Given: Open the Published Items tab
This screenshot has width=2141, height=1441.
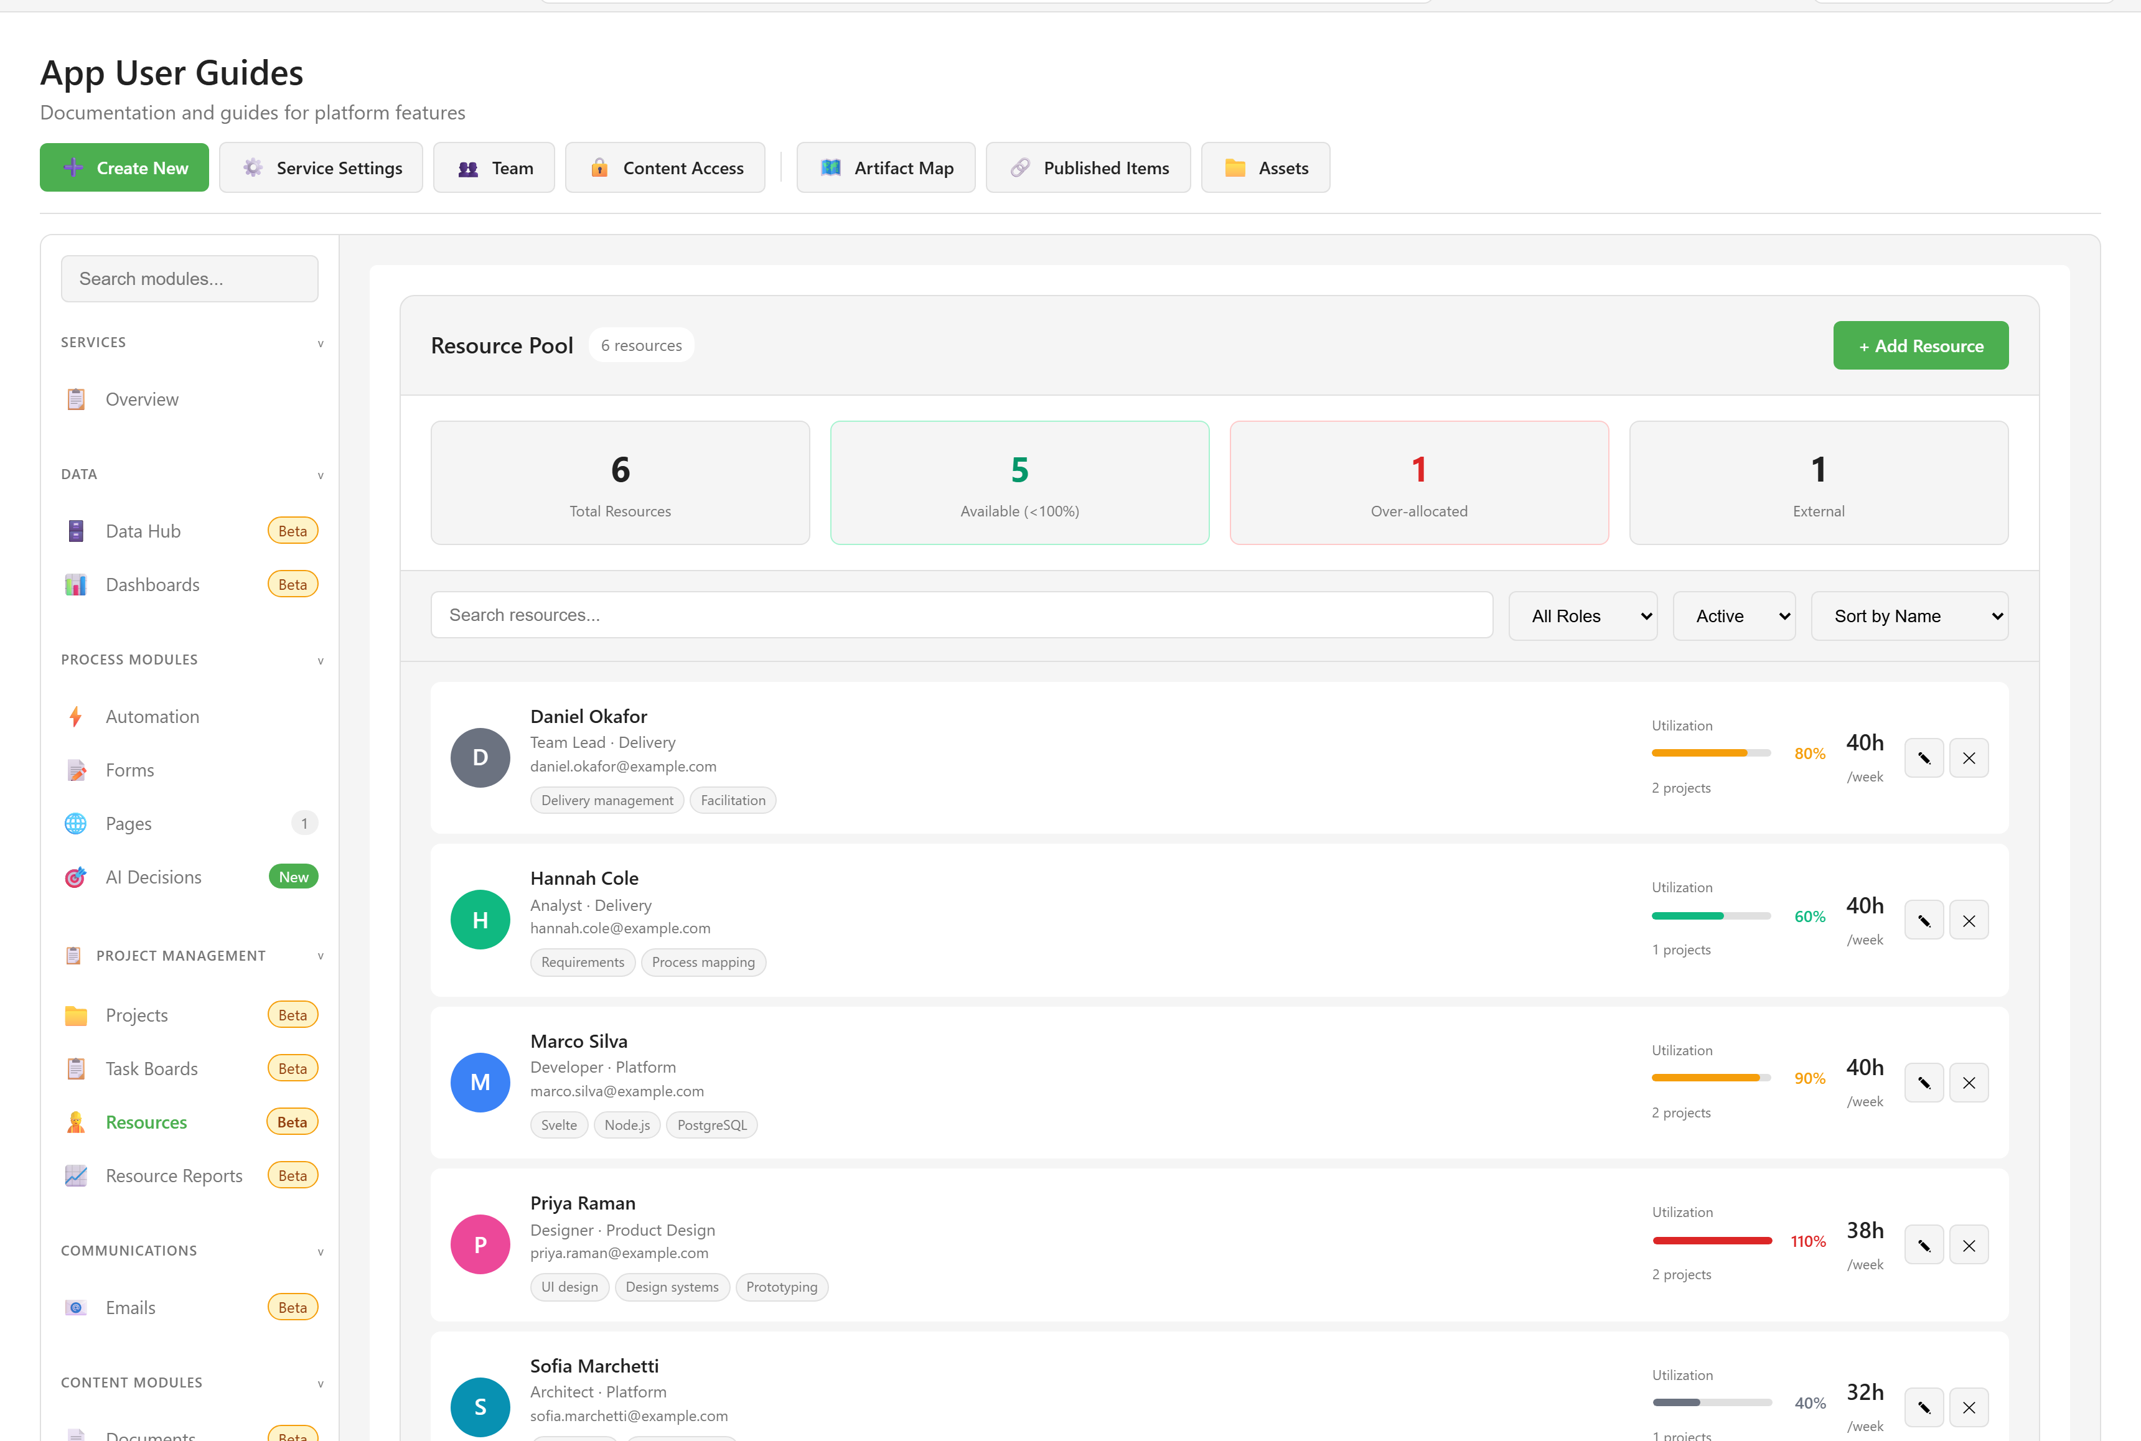Looking at the screenshot, I should [1089, 167].
